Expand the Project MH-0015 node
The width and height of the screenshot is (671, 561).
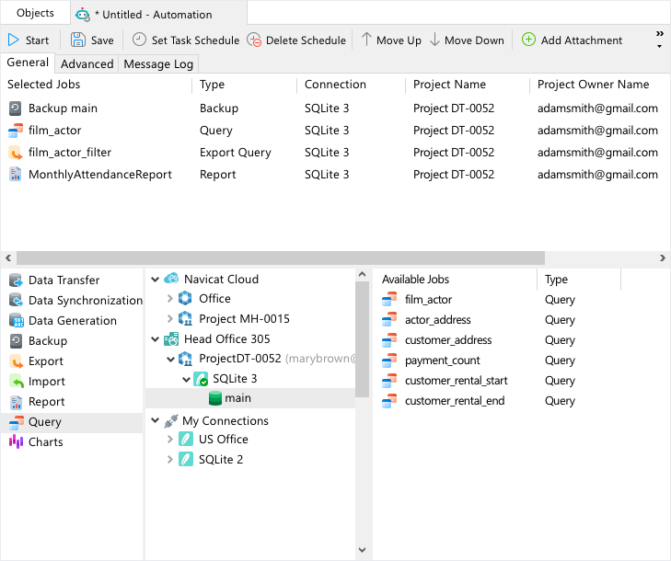click(x=170, y=318)
